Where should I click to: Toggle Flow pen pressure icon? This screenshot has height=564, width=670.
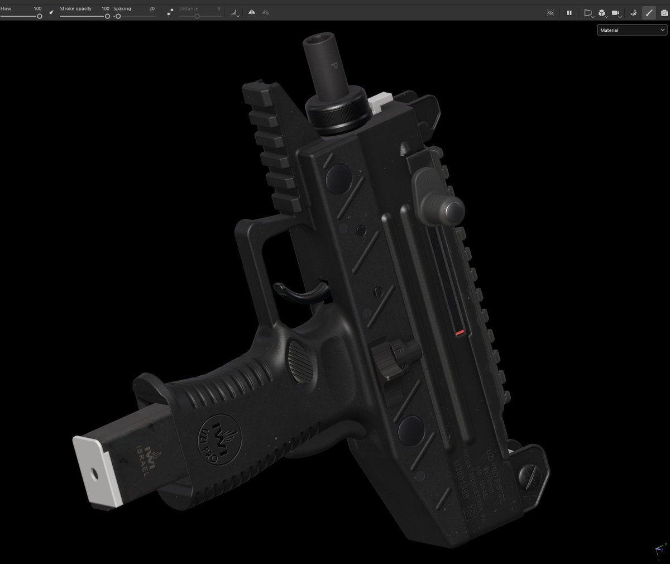51,11
